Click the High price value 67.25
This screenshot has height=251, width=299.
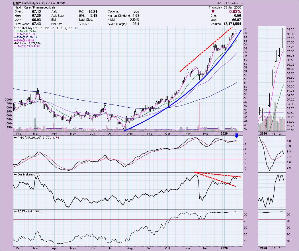point(36,16)
